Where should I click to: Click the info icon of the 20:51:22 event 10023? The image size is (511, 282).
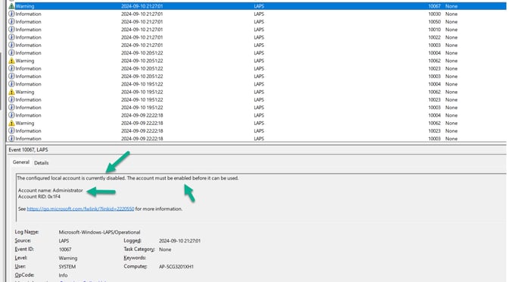[x=11, y=68]
